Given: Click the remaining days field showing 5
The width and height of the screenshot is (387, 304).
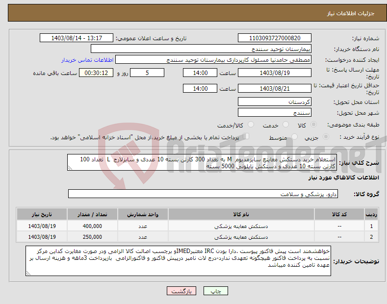Looking at the screenshot, I should [147, 73].
